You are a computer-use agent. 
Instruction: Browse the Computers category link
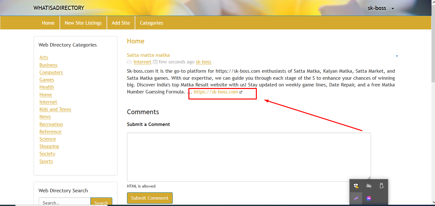[x=51, y=72]
